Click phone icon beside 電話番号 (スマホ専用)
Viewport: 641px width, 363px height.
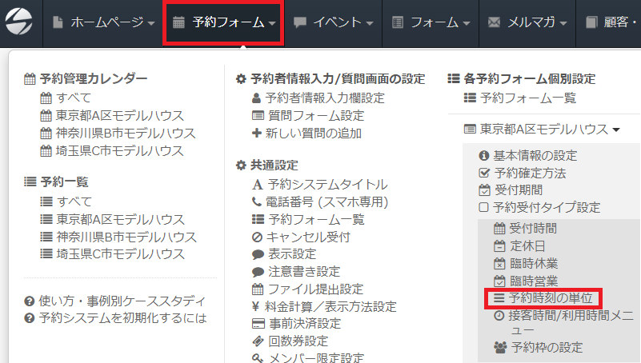click(257, 201)
